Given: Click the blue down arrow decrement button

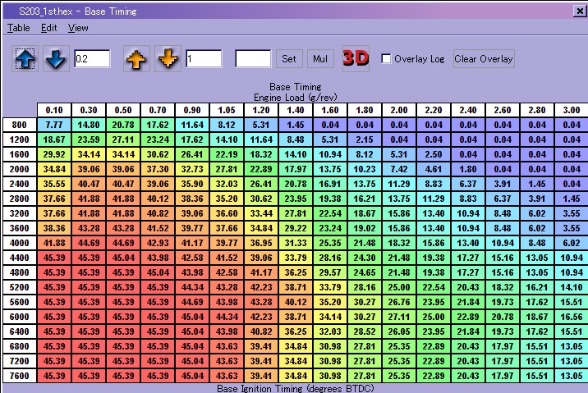Looking at the screenshot, I should tap(56, 59).
